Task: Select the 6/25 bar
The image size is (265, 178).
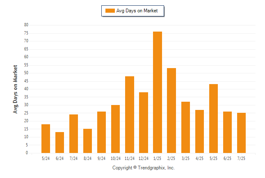Action: click(x=228, y=132)
